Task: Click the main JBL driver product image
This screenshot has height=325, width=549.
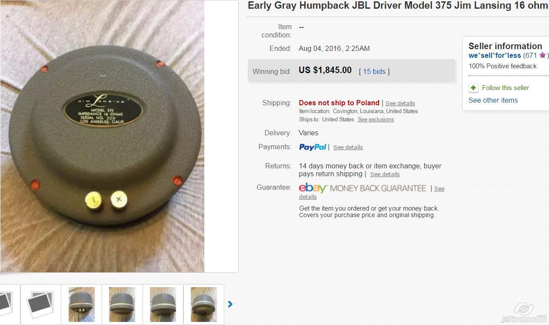Action: tap(102, 136)
